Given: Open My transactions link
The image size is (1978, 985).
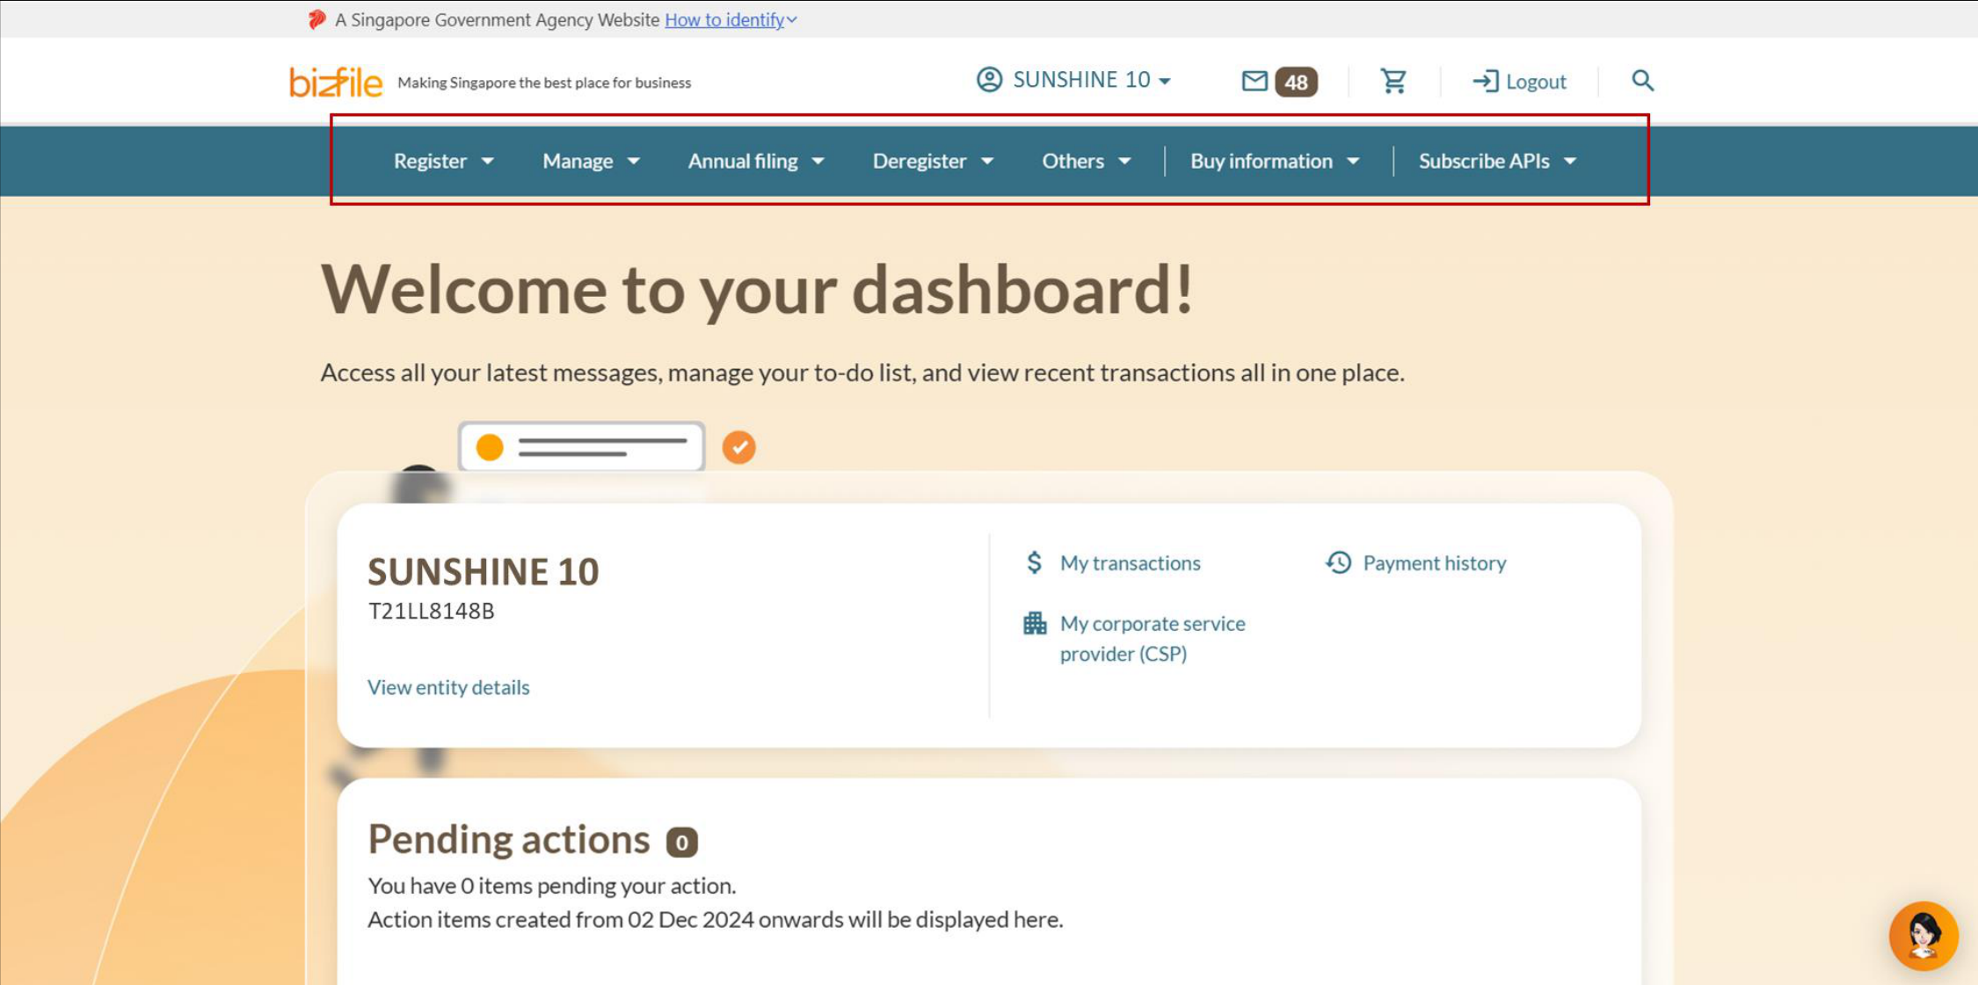Looking at the screenshot, I should click(x=1130, y=562).
